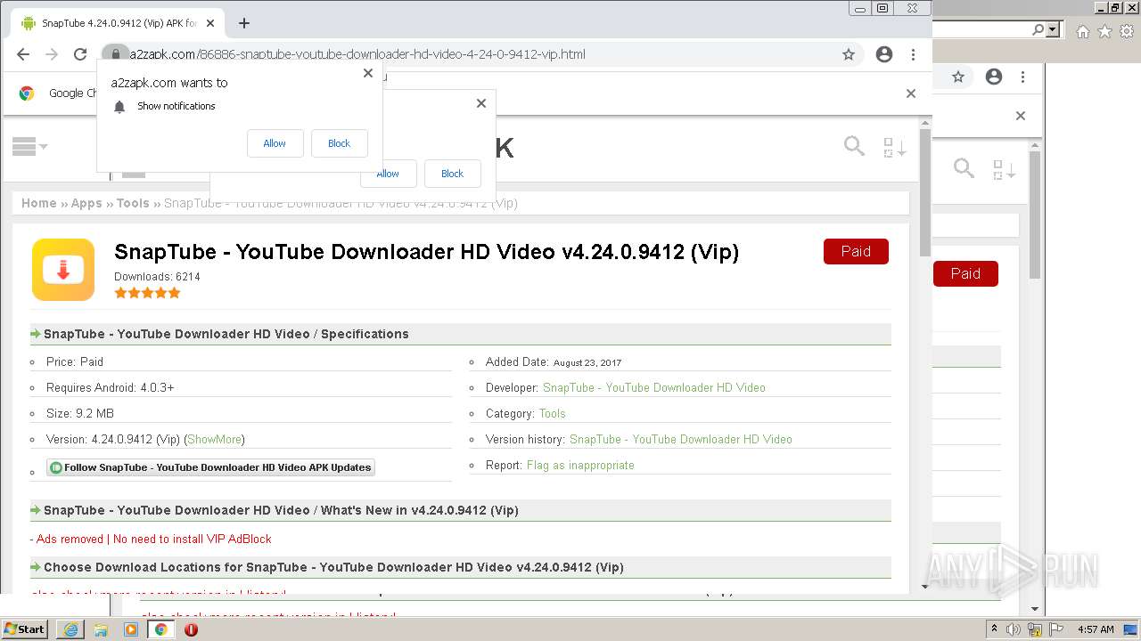The width and height of the screenshot is (1141, 641).
Task: Open the Apps breadcrumb link
Action: (x=86, y=203)
